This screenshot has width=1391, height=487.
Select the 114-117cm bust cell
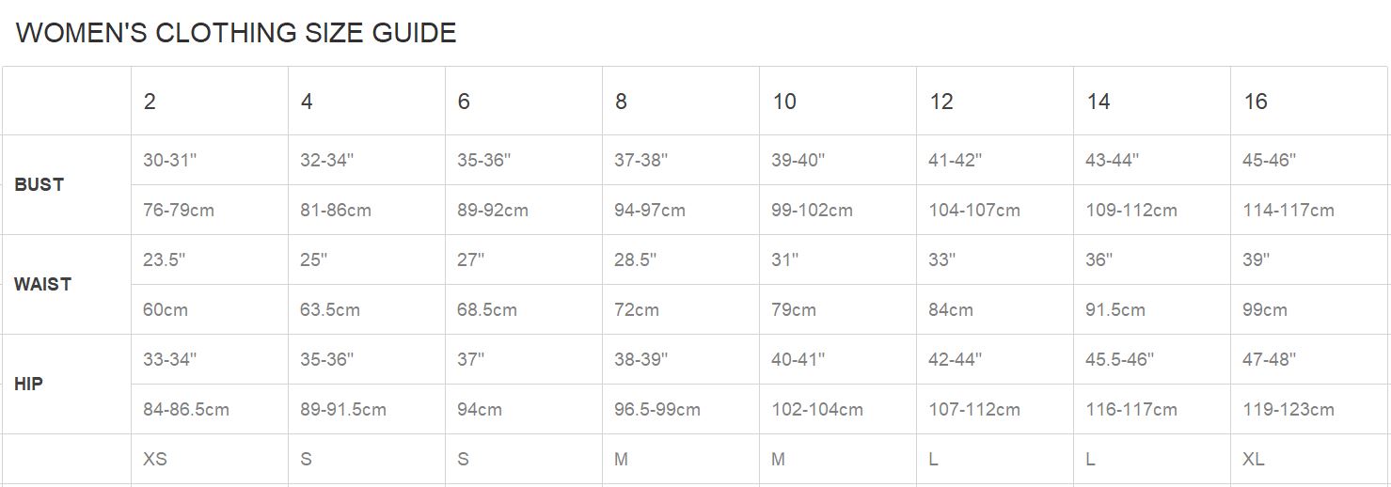coord(1288,211)
